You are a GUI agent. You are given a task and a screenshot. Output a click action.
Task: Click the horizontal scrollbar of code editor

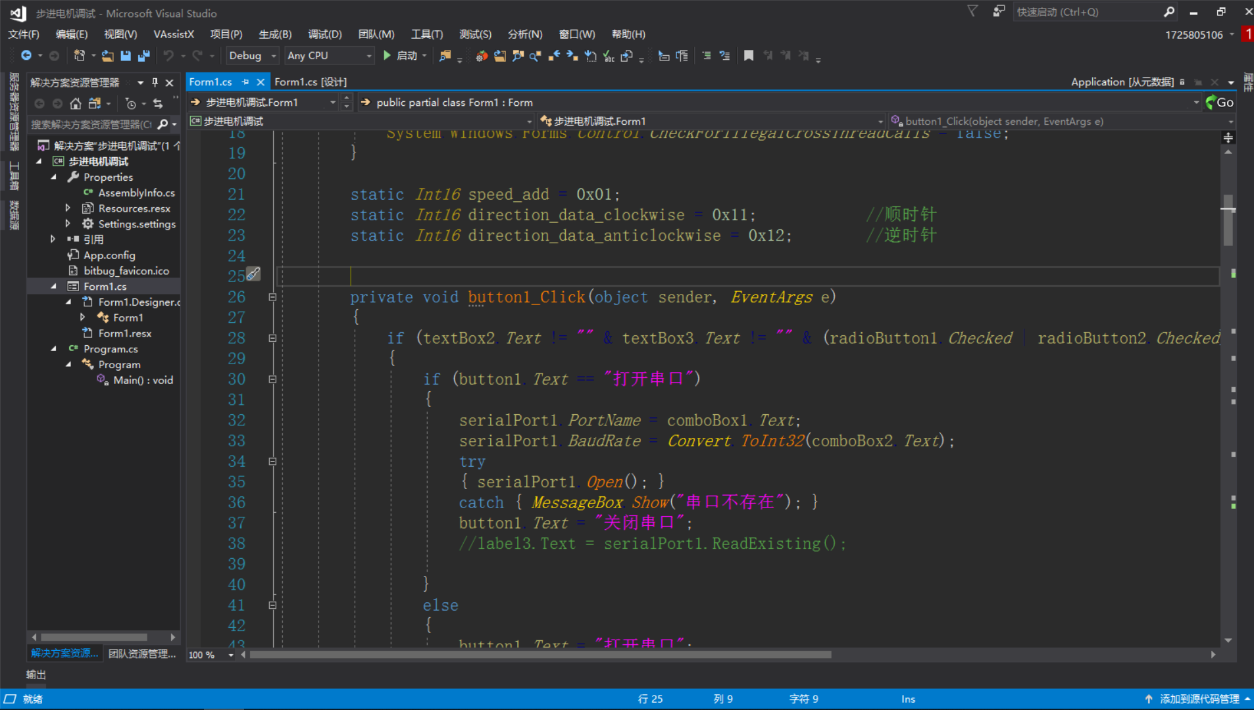539,655
